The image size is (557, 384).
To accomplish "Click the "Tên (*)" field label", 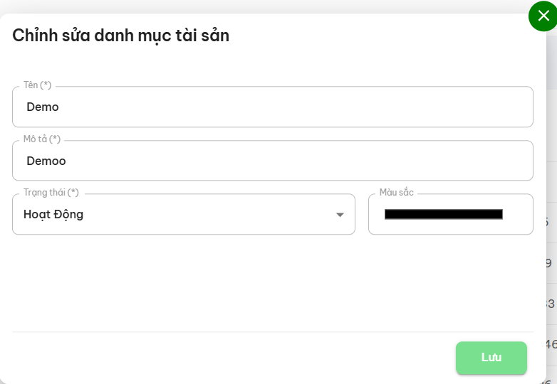I will [37, 85].
